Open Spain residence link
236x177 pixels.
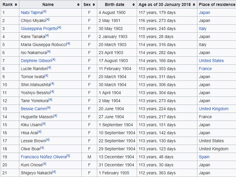204,157
